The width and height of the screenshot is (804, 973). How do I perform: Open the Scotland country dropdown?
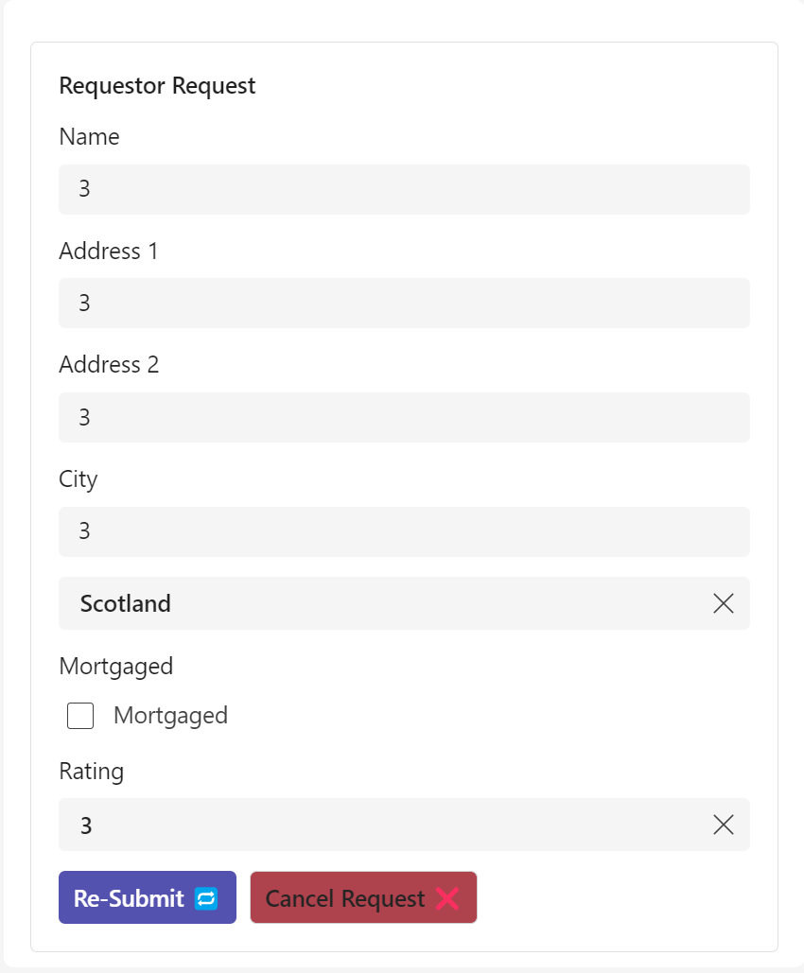tap(378, 603)
